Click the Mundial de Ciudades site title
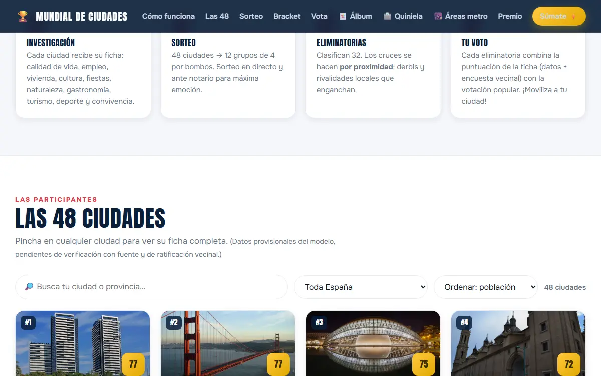 point(82,17)
